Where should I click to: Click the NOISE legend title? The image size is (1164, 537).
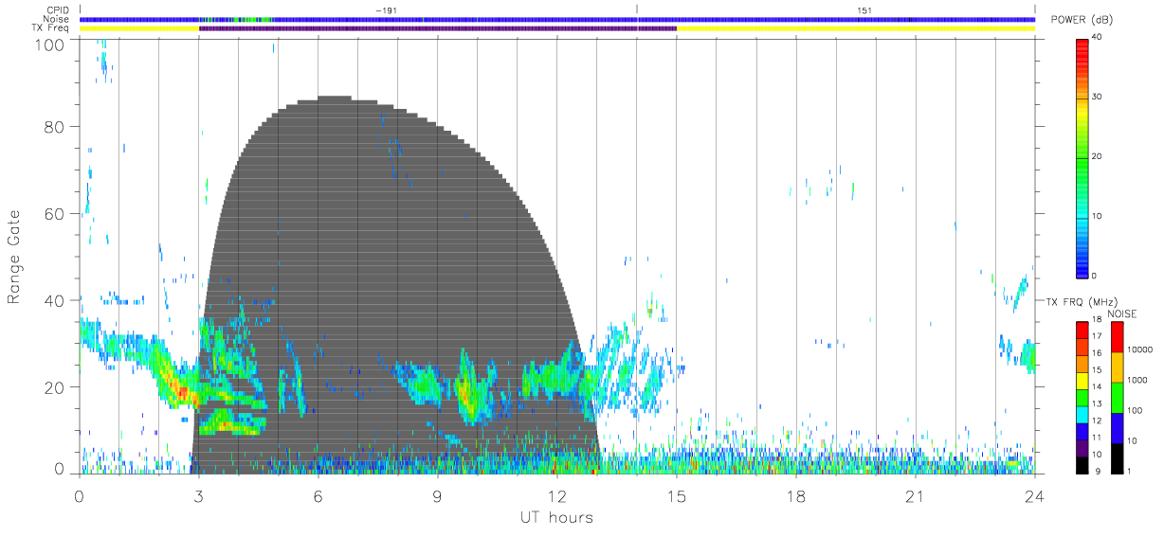[x=1120, y=313]
